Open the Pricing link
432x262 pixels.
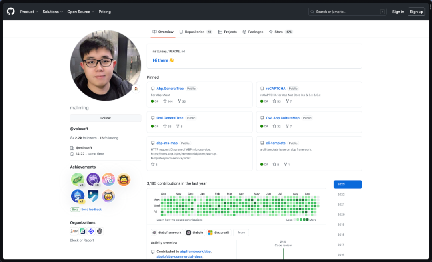105,12
